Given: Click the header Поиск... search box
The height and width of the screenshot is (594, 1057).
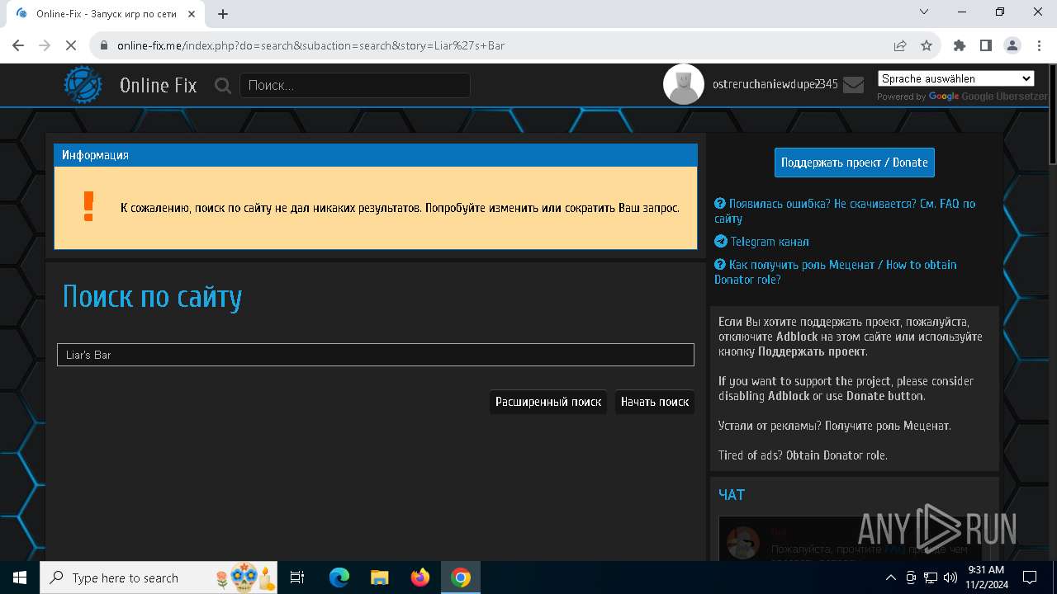Looking at the screenshot, I should 355,85.
